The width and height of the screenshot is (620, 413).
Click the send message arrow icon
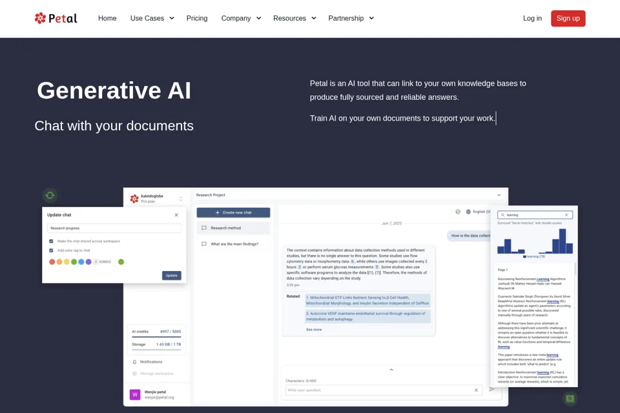pyautogui.click(x=492, y=389)
